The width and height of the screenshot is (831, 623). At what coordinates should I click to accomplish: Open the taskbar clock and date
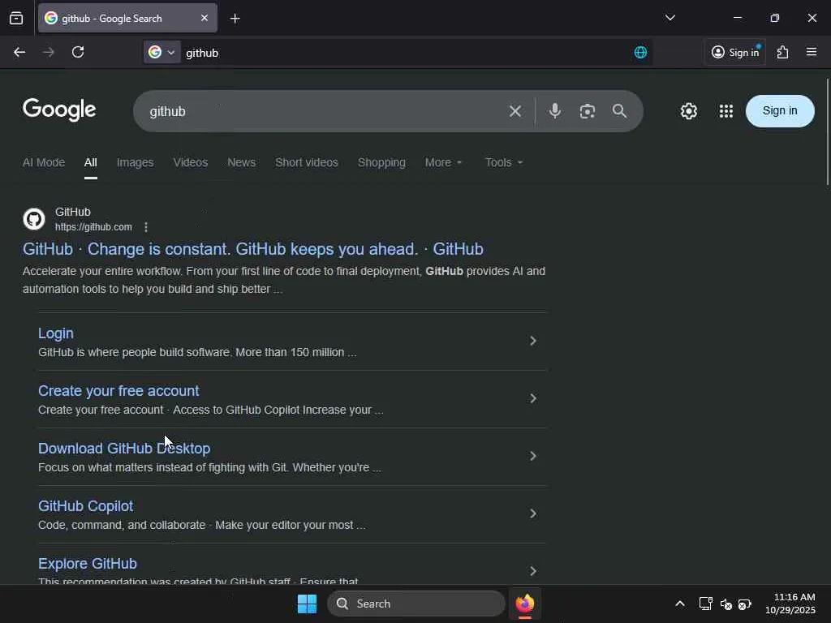790,604
